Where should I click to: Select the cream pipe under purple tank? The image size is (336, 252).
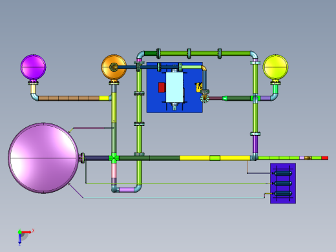point(33,89)
